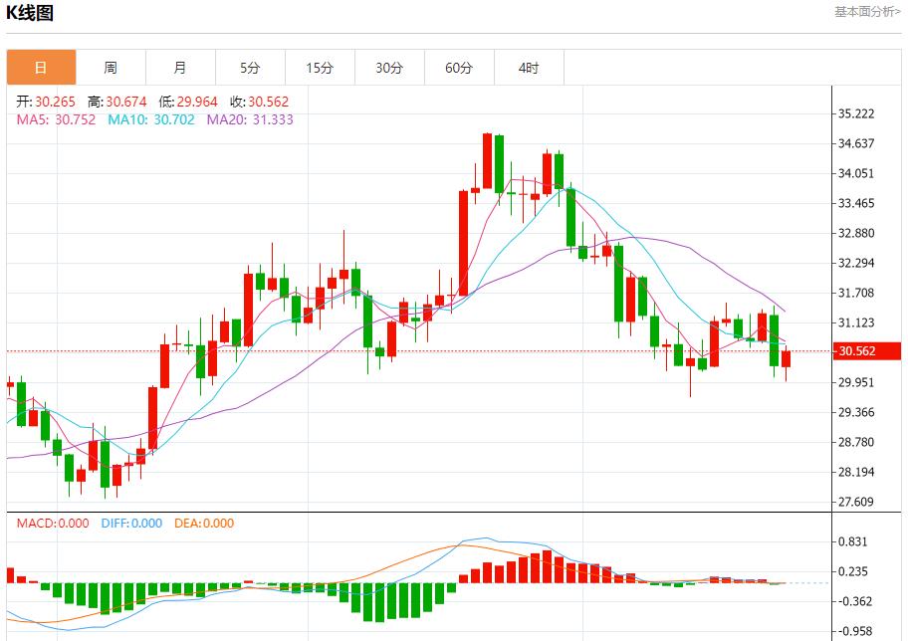The width and height of the screenshot is (908, 641).
Task: Open the 15分 interval tab
Action: point(320,68)
